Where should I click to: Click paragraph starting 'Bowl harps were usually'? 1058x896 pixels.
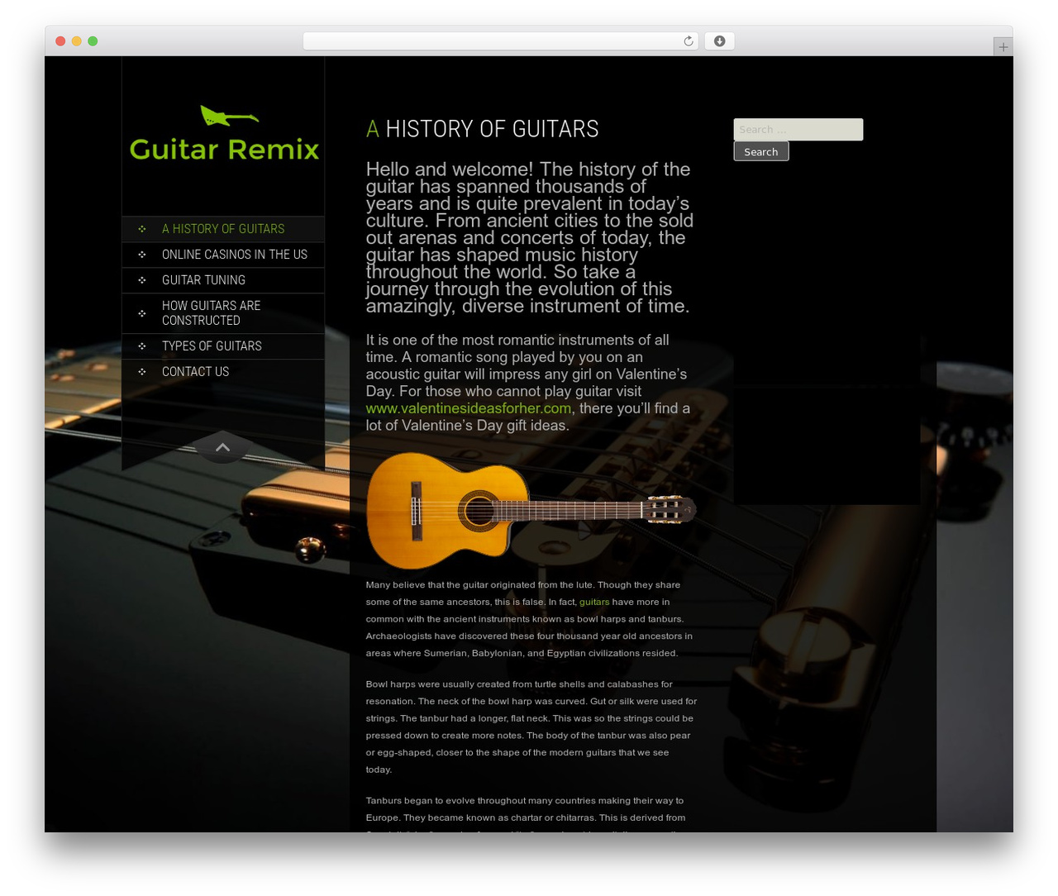pos(531,727)
